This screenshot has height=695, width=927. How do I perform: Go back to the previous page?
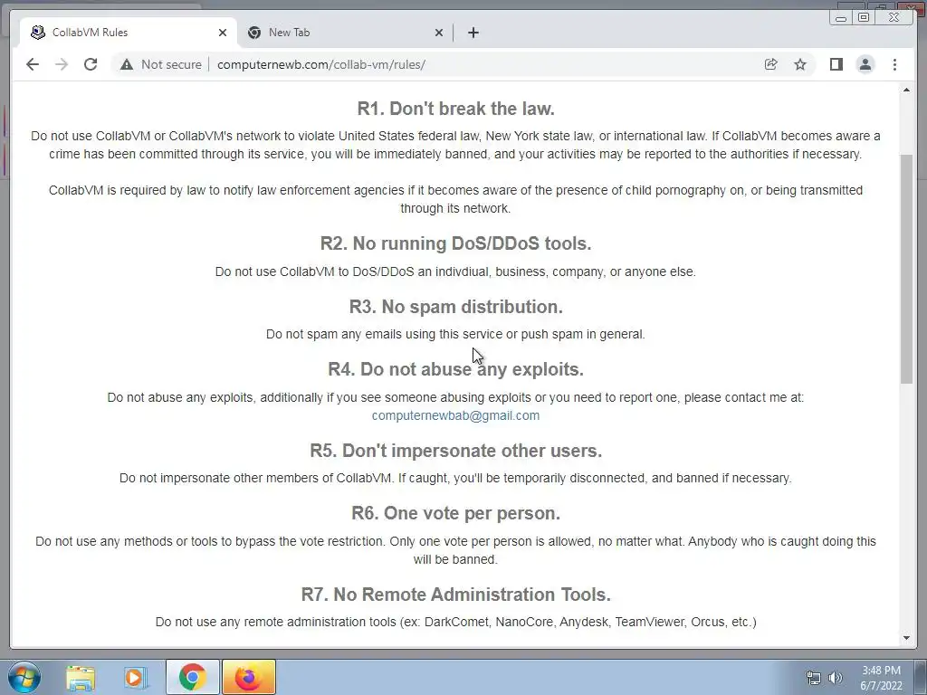(33, 64)
